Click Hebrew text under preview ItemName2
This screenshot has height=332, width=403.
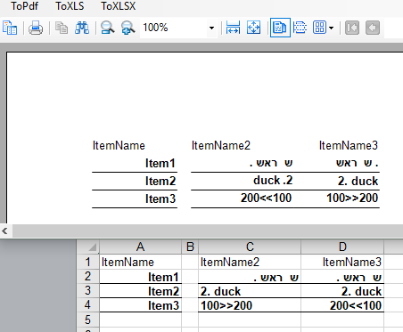[271, 163]
